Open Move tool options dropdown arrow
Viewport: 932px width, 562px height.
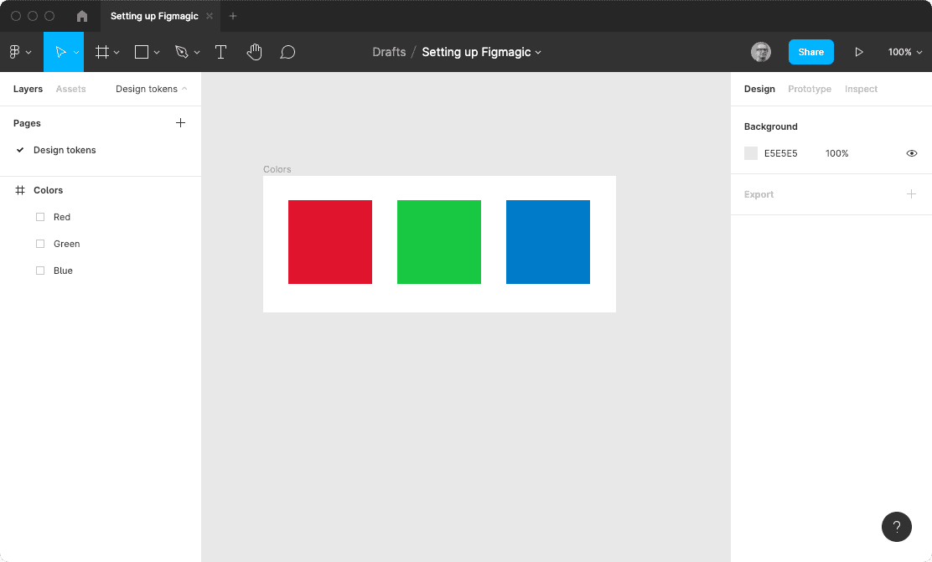[x=76, y=52]
